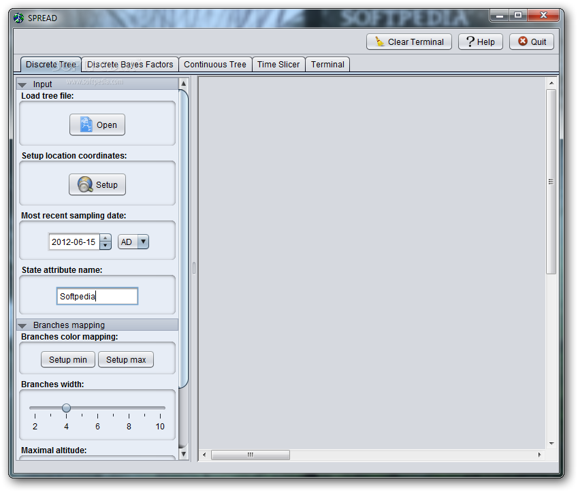Open the Time Slicer tab

(278, 65)
